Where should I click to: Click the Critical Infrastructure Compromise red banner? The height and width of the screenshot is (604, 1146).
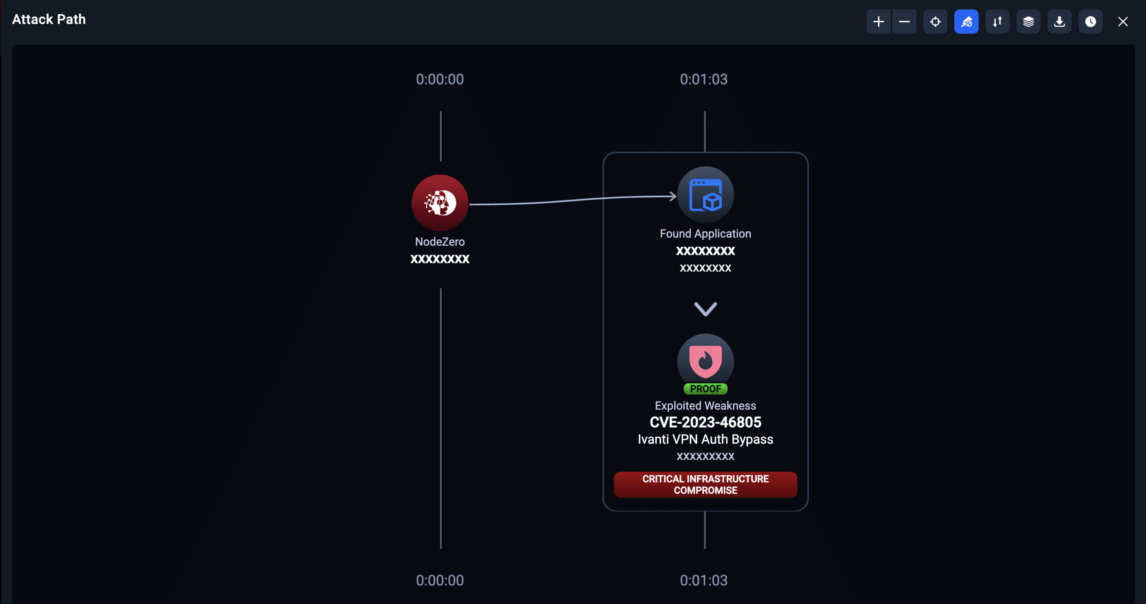coord(705,484)
